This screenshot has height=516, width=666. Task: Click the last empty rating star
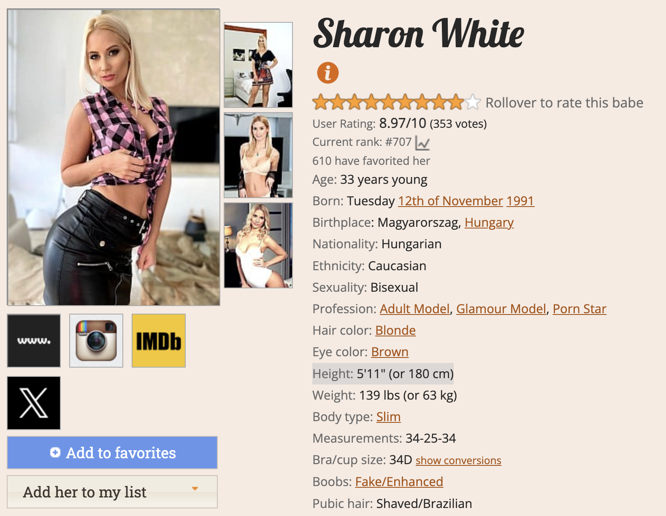473,102
